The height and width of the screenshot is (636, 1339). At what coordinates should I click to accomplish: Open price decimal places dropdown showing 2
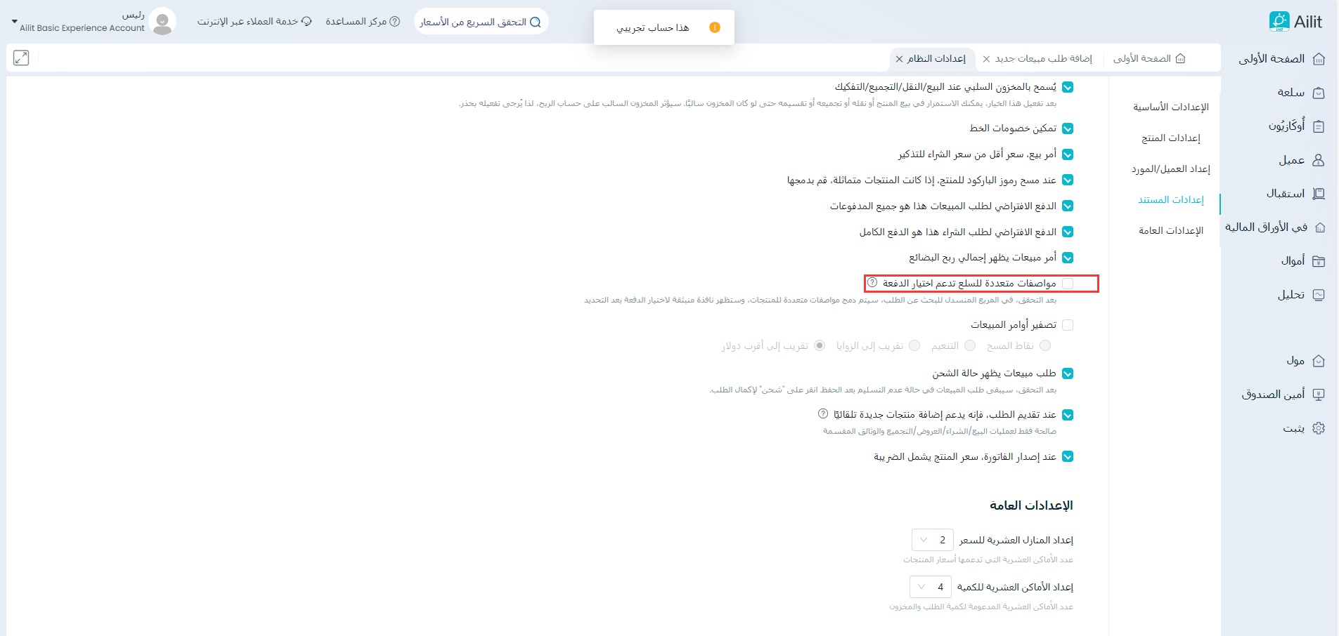coord(932,540)
